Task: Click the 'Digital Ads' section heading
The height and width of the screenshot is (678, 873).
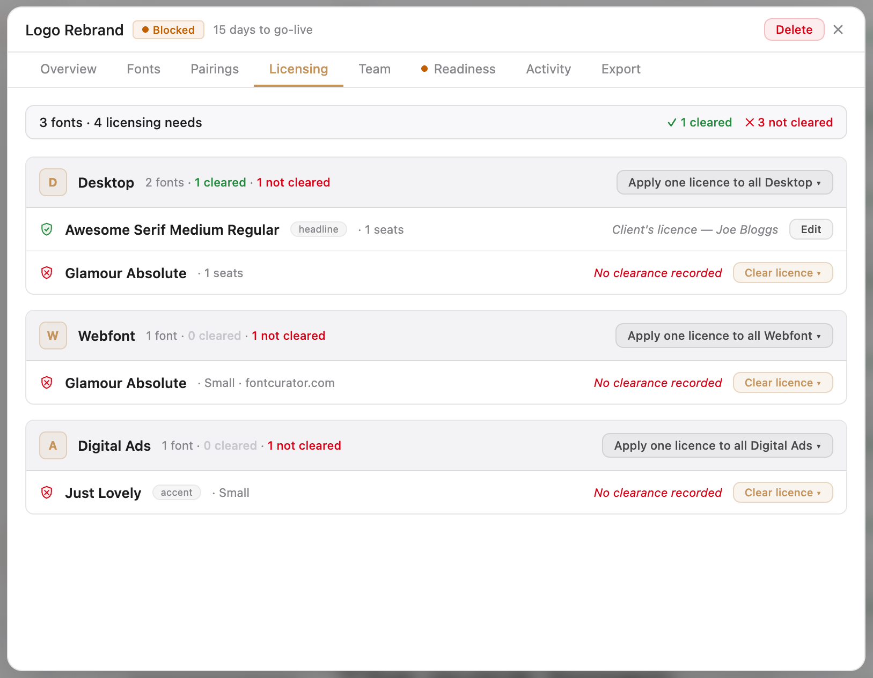Action: point(114,445)
